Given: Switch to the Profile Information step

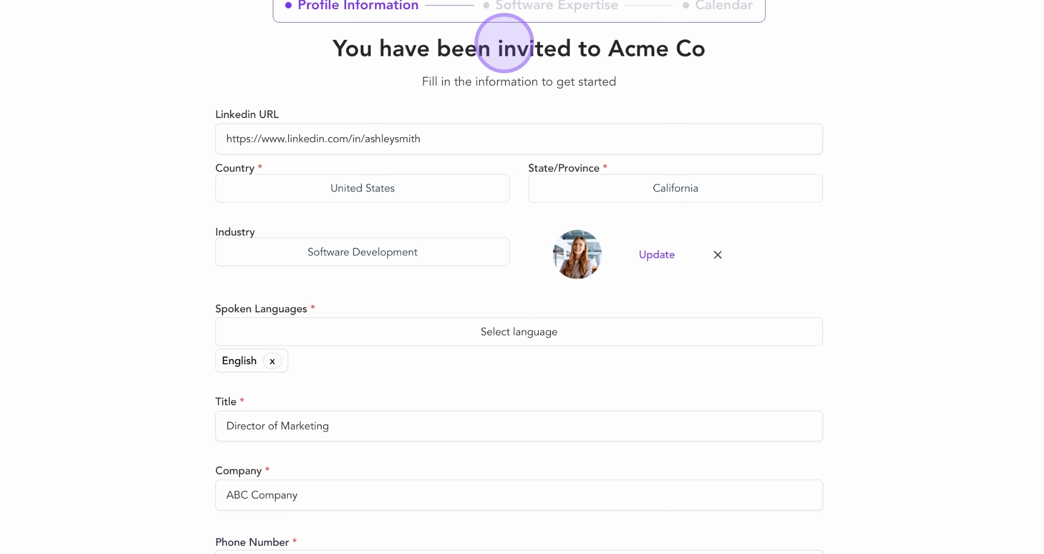Looking at the screenshot, I should click(358, 6).
